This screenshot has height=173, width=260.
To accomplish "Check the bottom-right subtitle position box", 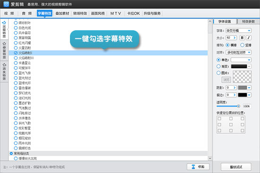I will [x=242, y=130].
